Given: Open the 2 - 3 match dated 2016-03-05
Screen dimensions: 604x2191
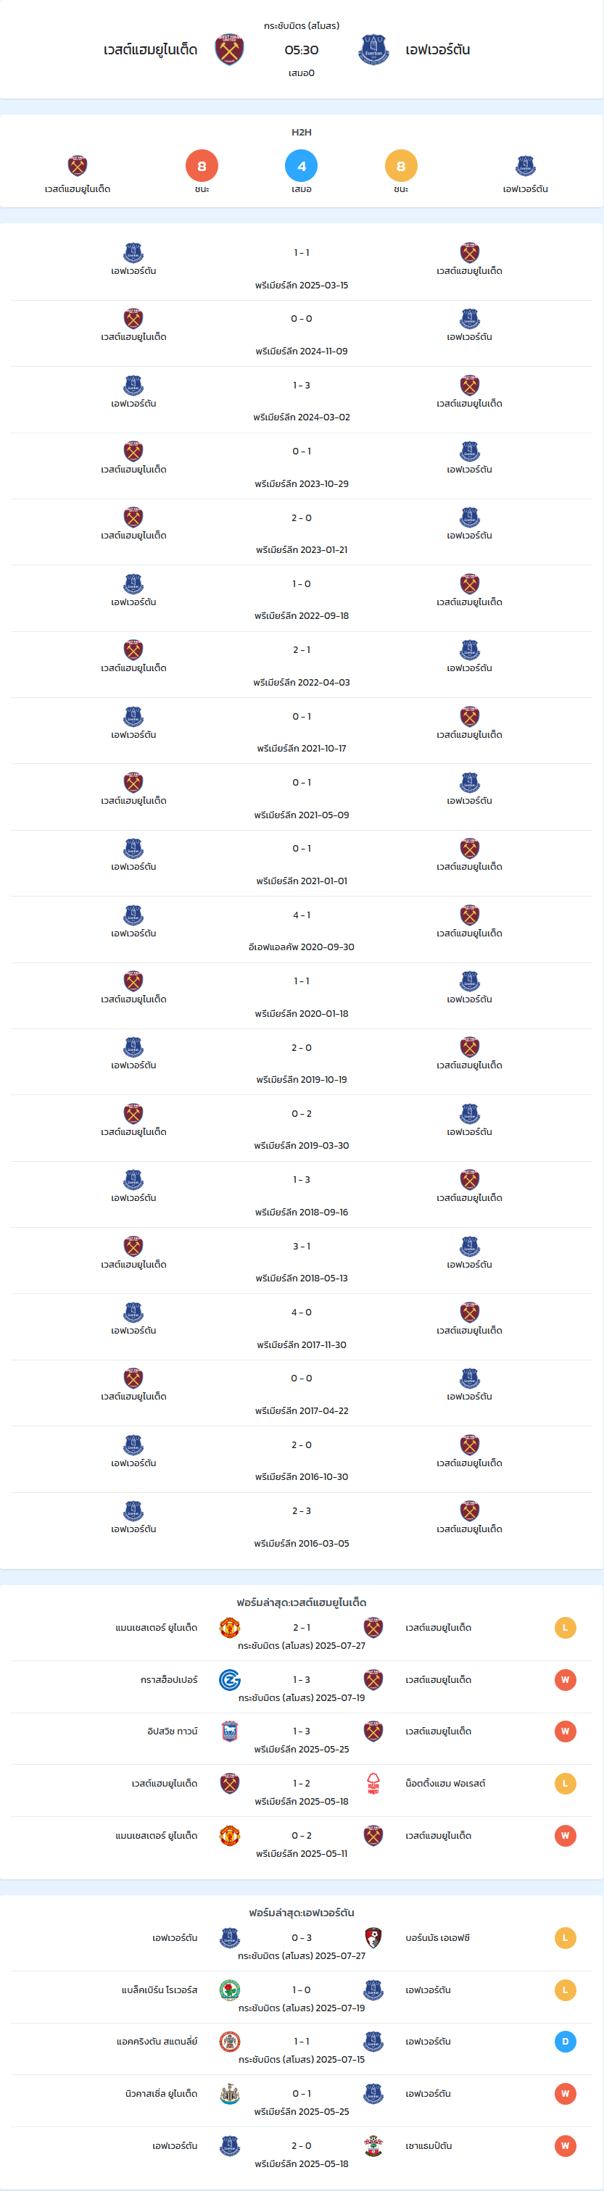Looking at the screenshot, I should pyautogui.click(x=301, y=1526).
